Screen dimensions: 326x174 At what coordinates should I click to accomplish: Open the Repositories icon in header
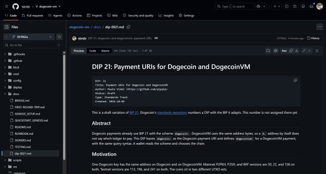coord(303,6)
